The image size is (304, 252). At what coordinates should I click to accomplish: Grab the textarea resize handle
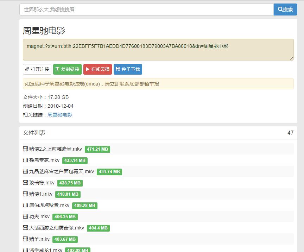point(292,58)
